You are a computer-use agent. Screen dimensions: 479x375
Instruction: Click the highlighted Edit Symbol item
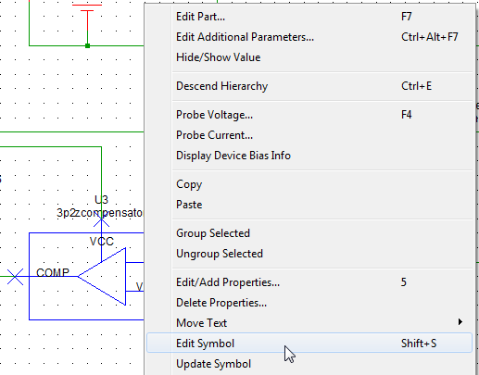point(309,343)
